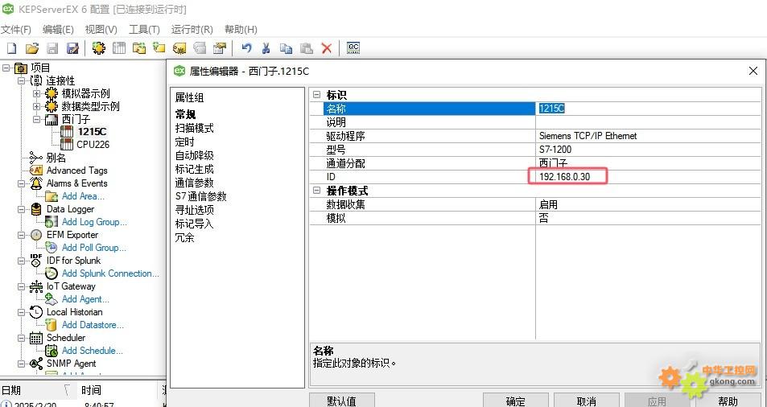This screenshot has height=407, width=767.
Task: Switch to 自动降级 property group
Action: click(x=194, y=155)
